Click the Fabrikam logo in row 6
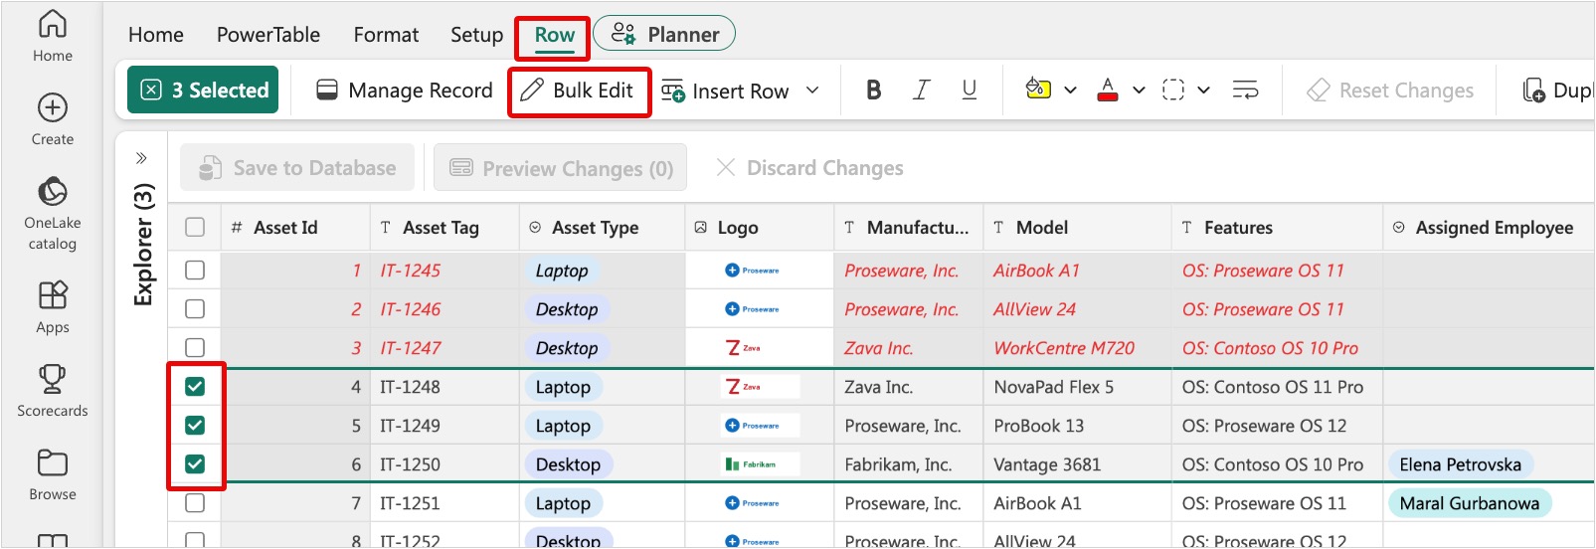 point(750,464)
